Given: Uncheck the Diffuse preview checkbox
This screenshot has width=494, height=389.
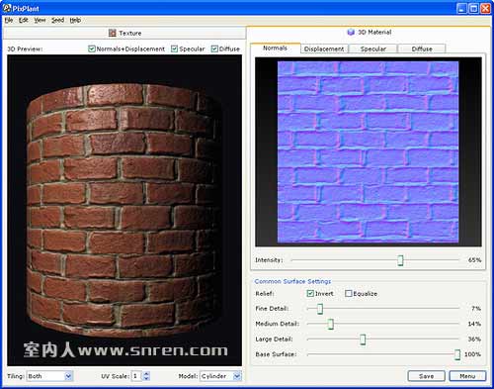Looking at the screenshot, I should pos(214,49).
